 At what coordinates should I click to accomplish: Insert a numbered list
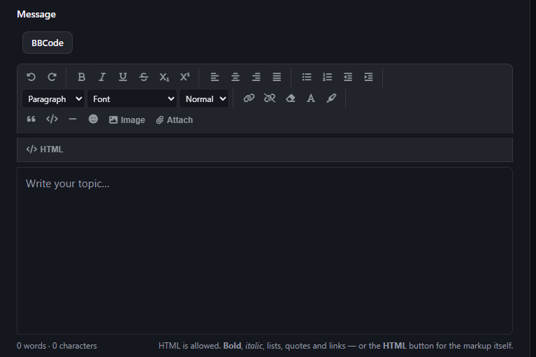point(327,78)
